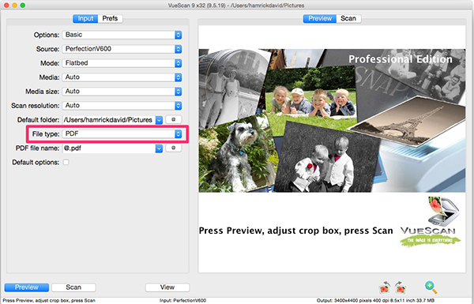Click the blue Preview button at bottom
The width and height of the screenshot is (474, 304).
(27, 287)
